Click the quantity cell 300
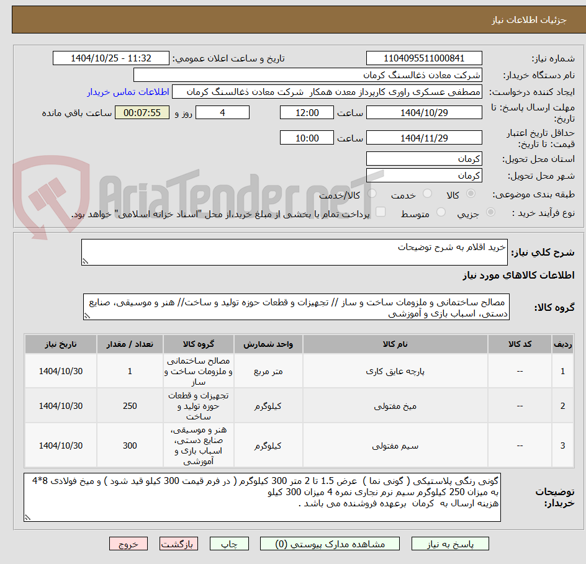586x564 pixels. click(x=130, y=445)
